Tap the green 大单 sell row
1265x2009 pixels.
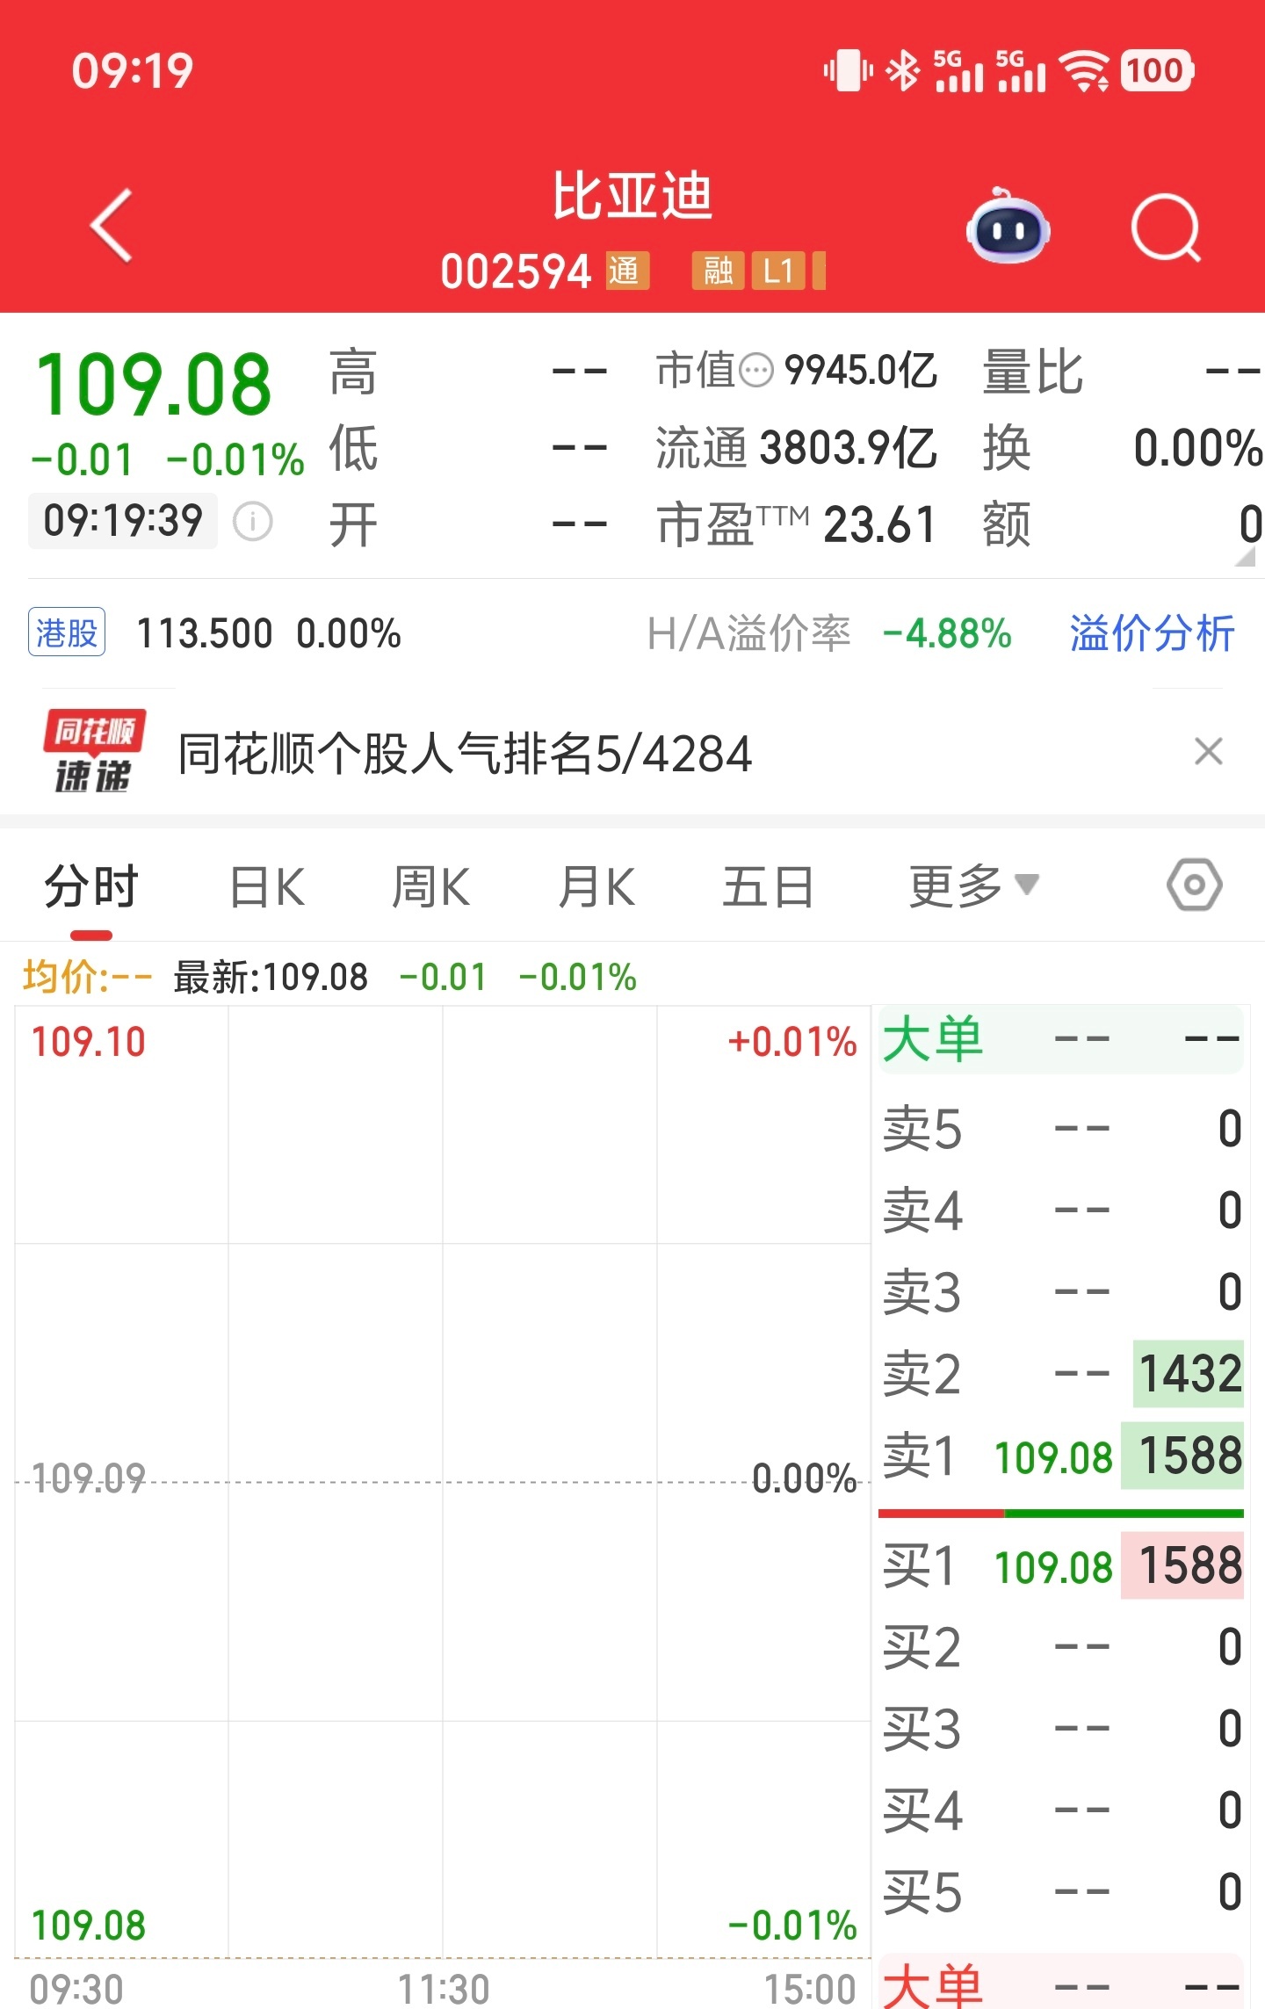tap(1061, 1039)
